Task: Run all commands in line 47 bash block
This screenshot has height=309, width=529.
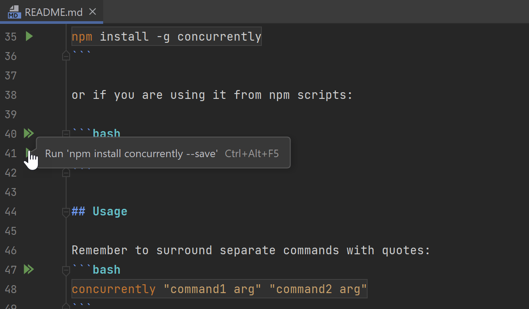Action: [x=29, y=269]
